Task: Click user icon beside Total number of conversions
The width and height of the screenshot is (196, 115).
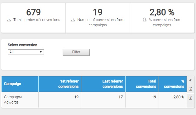Action: click(9, 20)
